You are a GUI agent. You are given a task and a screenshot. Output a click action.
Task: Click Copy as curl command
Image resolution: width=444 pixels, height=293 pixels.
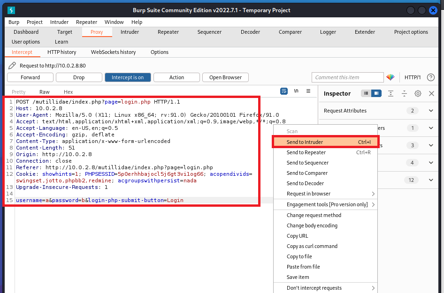pos(325,246)
